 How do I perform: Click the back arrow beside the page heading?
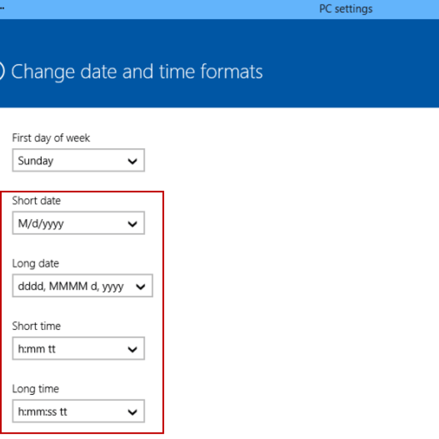(x=2, y=72)
